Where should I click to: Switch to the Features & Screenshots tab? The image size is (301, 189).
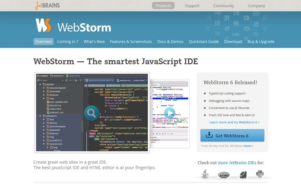coord(131,41)
